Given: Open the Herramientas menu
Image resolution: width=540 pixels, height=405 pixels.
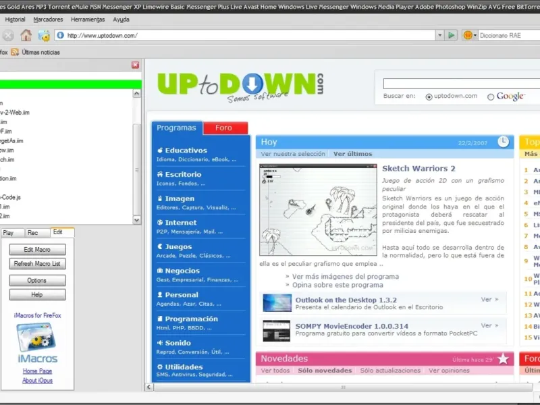Looking at the screenshot, I should click(x=88, y=20).
